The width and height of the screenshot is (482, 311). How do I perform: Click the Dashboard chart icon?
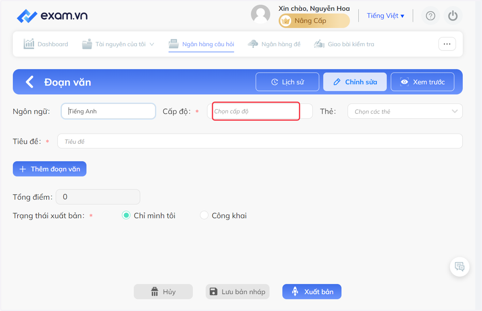coord(29,44)
